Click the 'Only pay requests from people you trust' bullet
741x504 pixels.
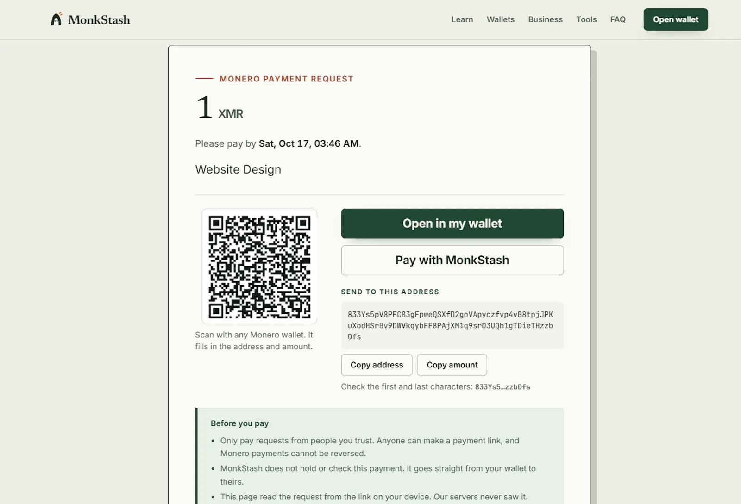(370, 447)
